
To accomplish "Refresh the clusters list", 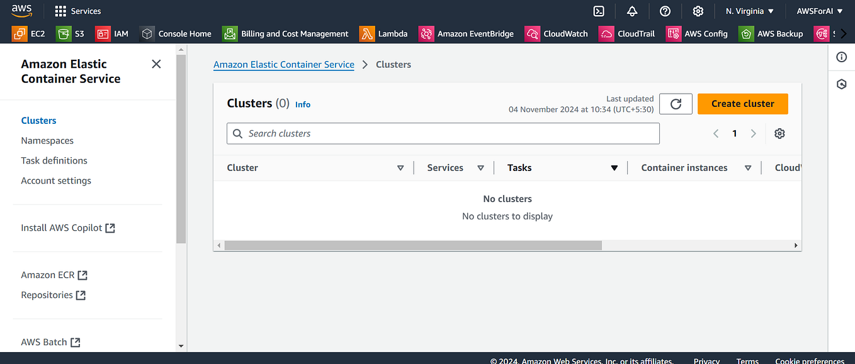I will [676, 103].
